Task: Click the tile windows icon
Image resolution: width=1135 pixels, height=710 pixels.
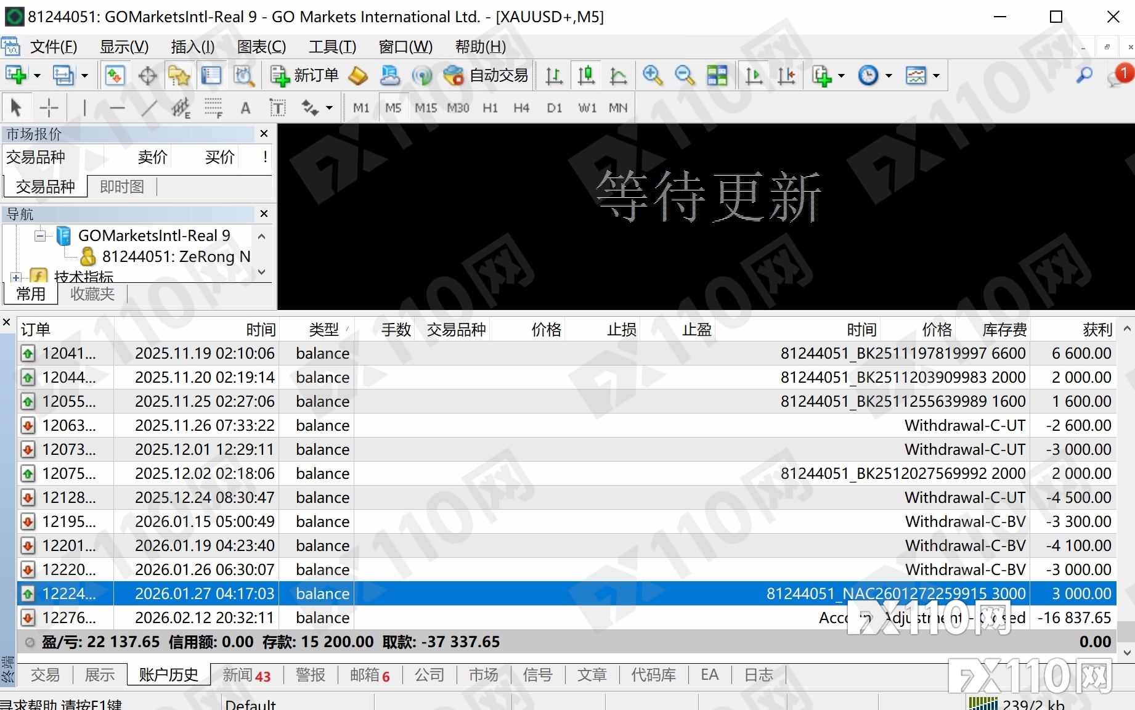Action: click(717, 75)
